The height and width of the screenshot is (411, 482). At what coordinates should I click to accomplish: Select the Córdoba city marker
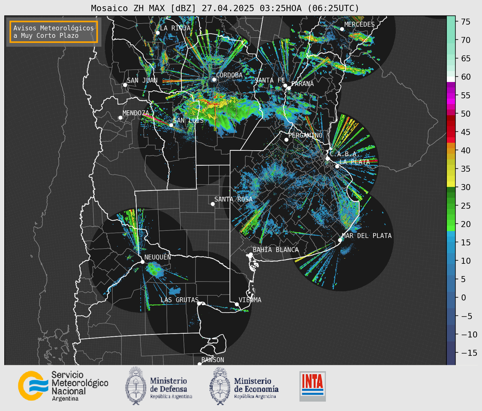pos(214,79)
